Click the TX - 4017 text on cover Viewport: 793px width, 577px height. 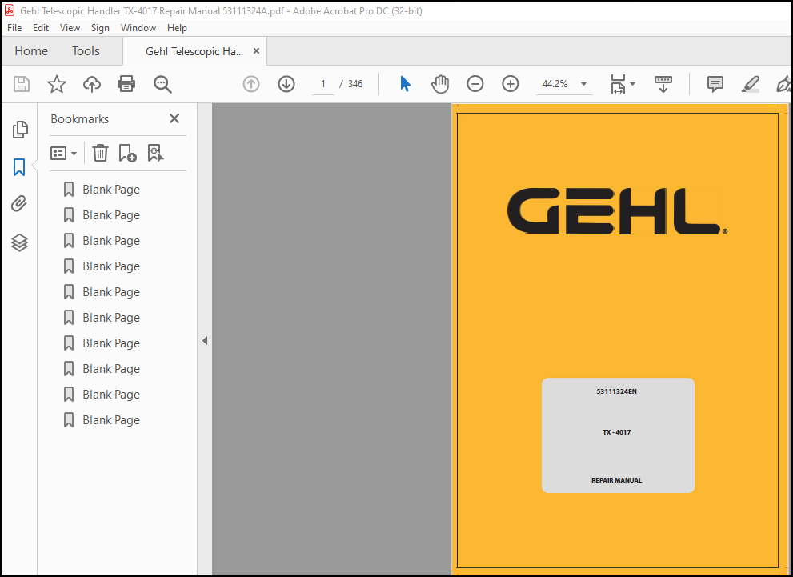click(x=616, y=432)
